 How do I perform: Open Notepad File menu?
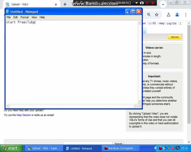click(x=8, y=17)
